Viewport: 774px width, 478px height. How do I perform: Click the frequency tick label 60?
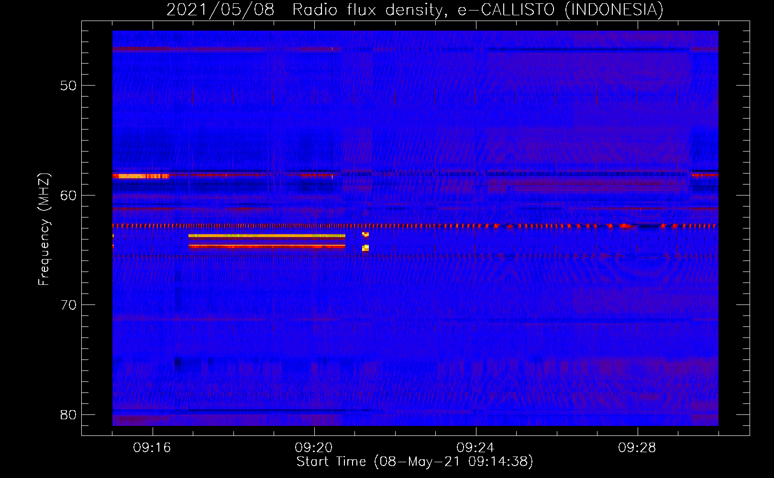click(68, 195)
